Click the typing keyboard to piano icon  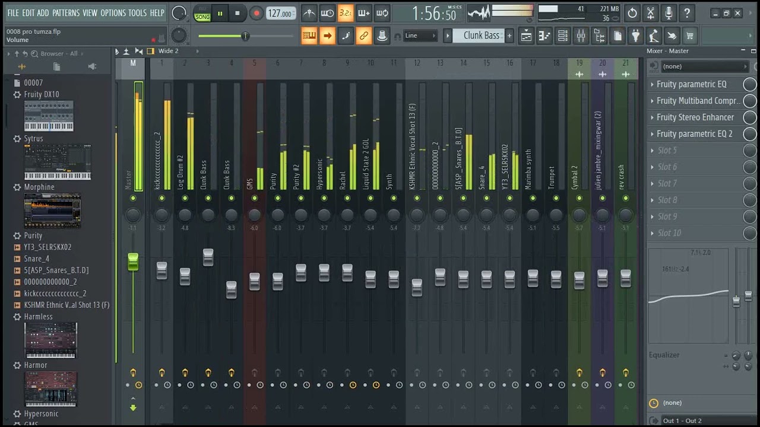pyautogui.click(x=309, y=36)
